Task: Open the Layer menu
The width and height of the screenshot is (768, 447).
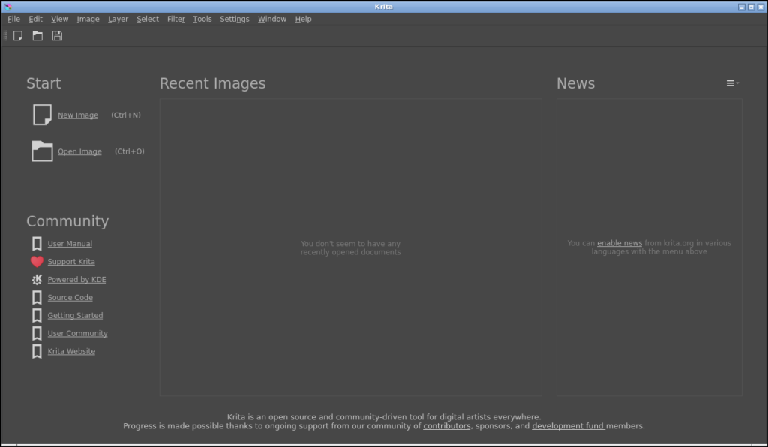Action: click(x=118, y=19)
